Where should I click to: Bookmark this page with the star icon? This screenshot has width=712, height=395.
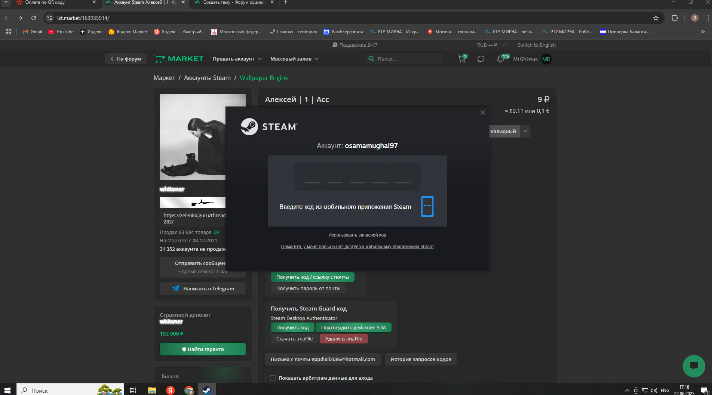tap(656, 18)
